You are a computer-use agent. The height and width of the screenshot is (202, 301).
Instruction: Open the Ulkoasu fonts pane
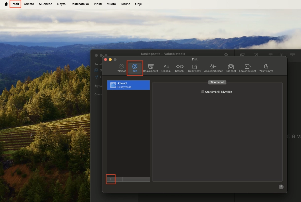(166, 68)
